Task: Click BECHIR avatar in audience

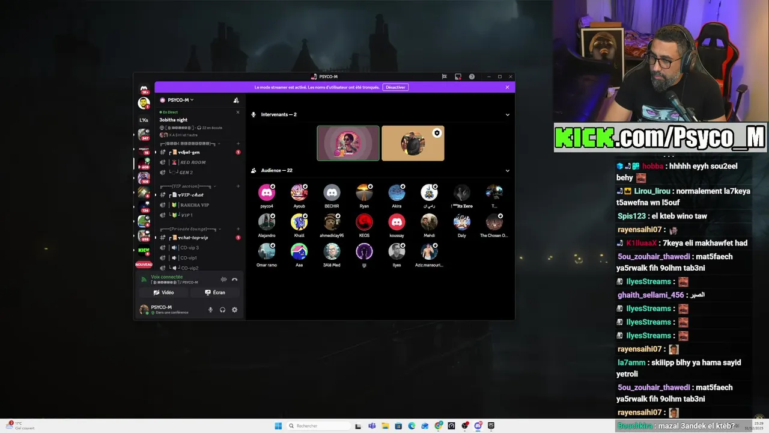Action: click(x=332, y=192)
